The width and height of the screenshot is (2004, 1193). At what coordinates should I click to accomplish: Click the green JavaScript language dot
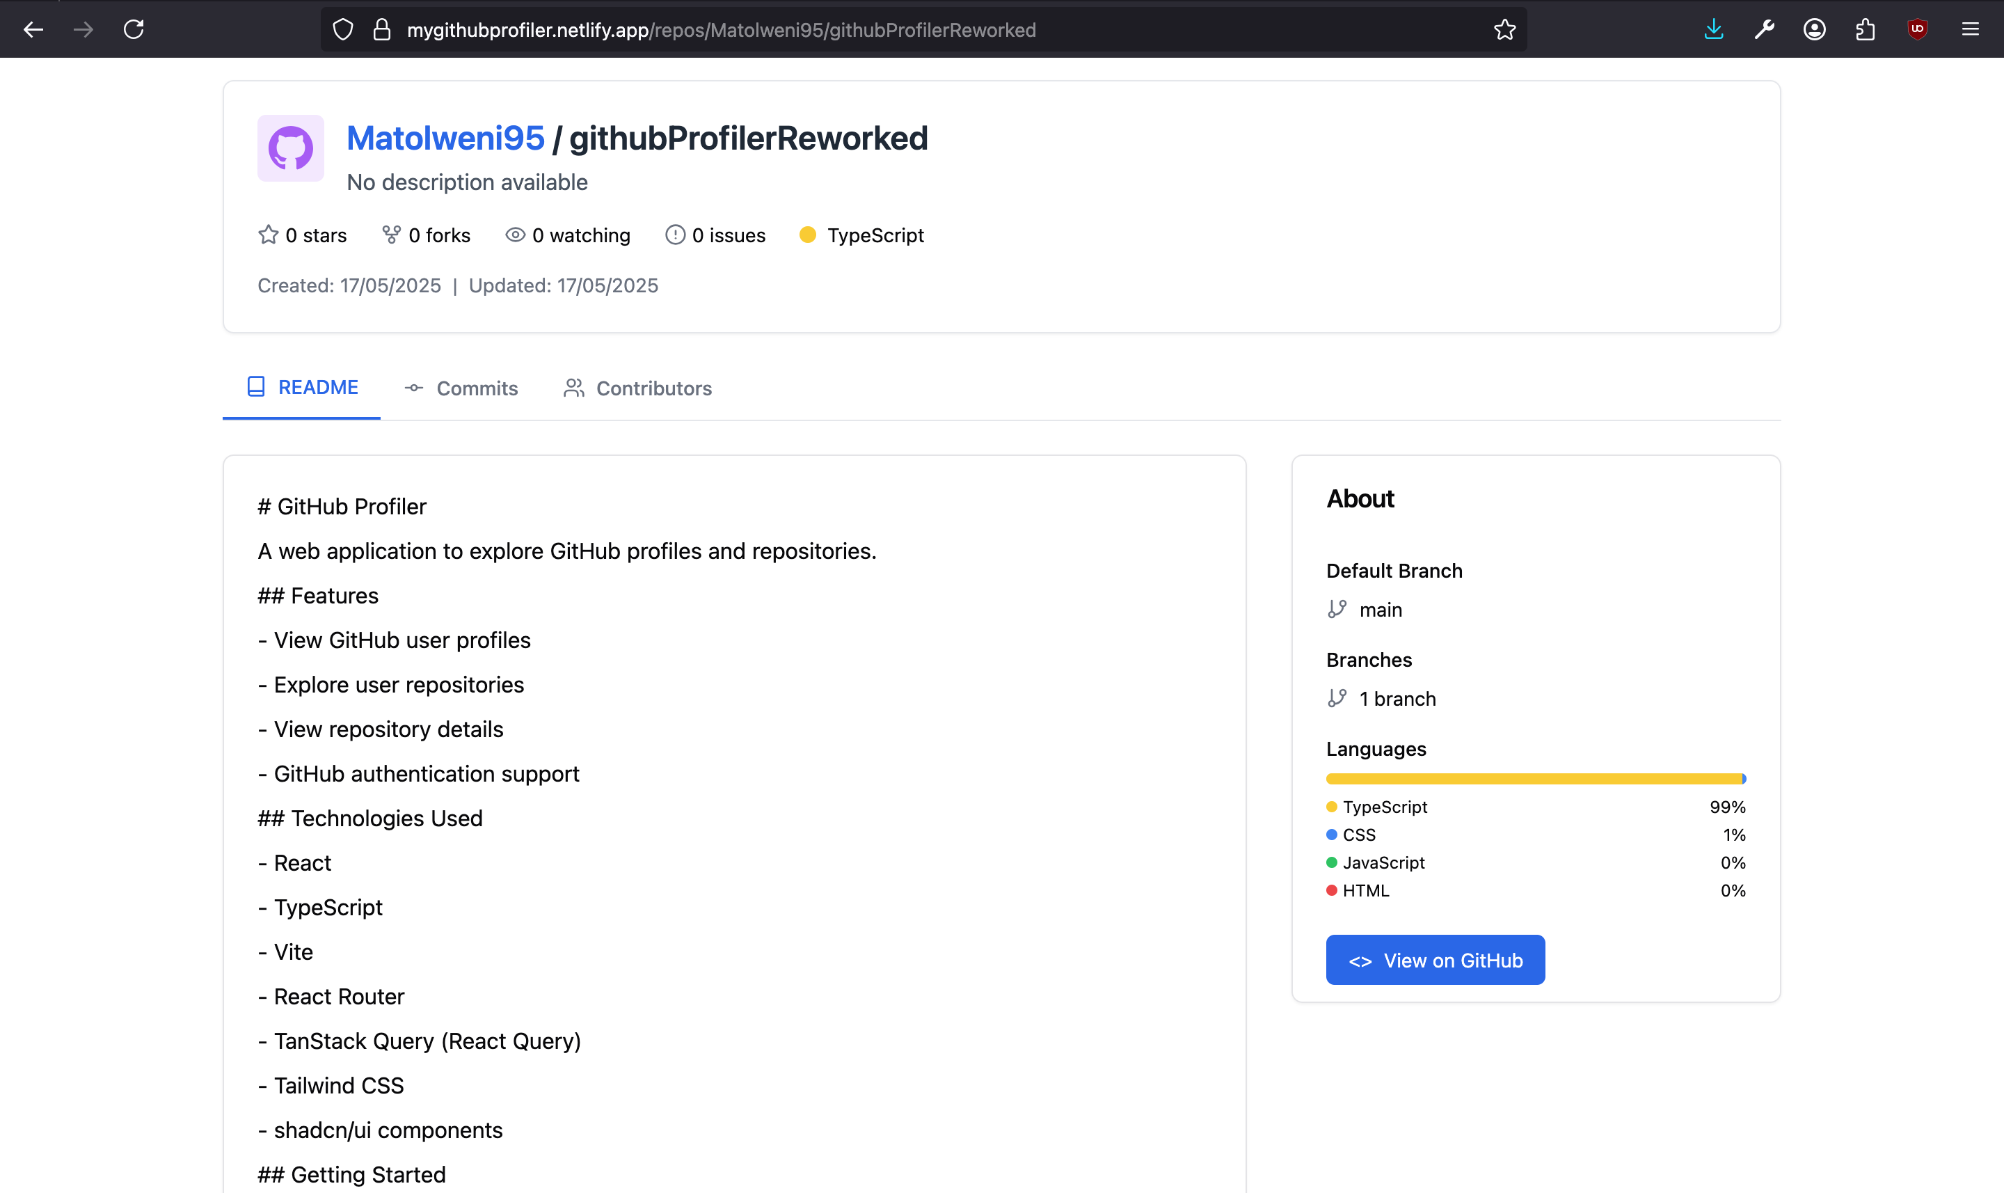pyautogui.click(x=1331, y=862)
